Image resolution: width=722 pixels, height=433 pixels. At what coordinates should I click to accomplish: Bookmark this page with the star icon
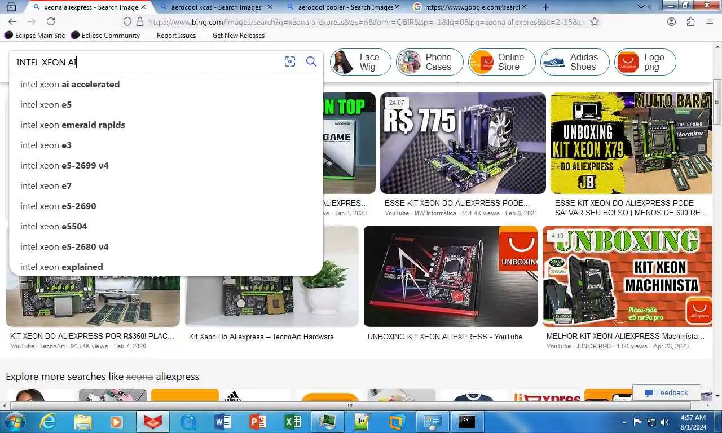click(x=595, y=21)
